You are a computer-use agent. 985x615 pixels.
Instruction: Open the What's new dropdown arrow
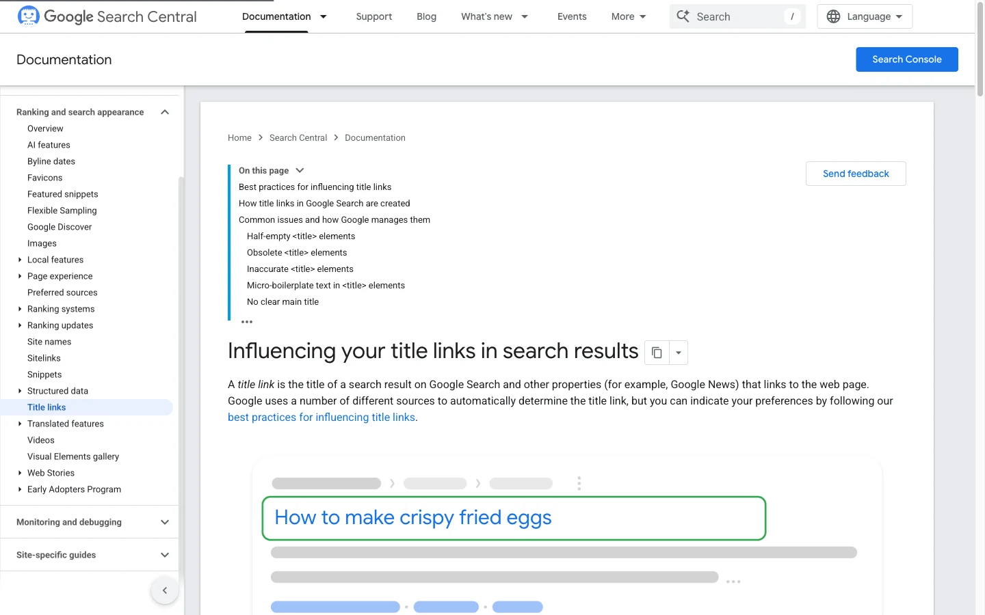525,16
